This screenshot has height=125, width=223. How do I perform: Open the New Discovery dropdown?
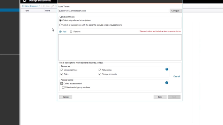pos(31,6)
